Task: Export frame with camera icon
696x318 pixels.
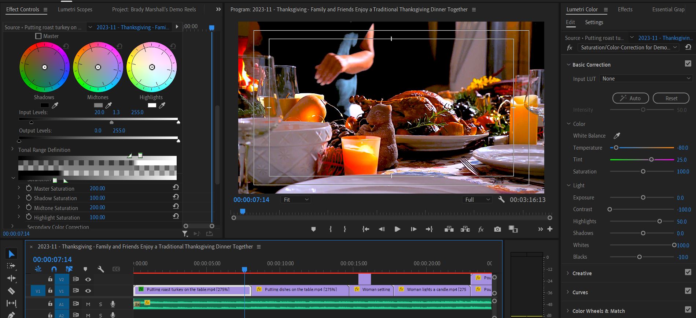Action: click(x=497, y=229)
